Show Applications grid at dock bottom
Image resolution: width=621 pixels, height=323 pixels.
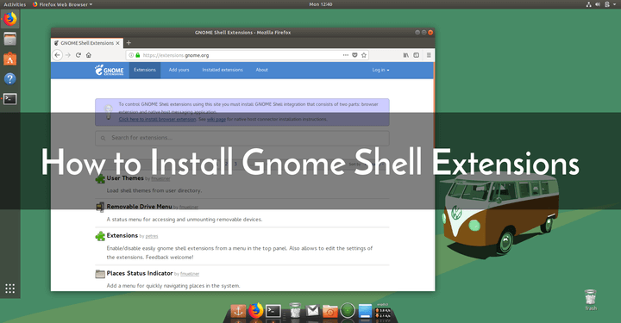coord(9,289)
